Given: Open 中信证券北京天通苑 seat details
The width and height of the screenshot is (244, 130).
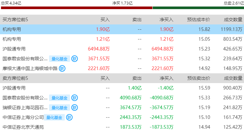Looking at the screenshot, I should click(122, 127).
